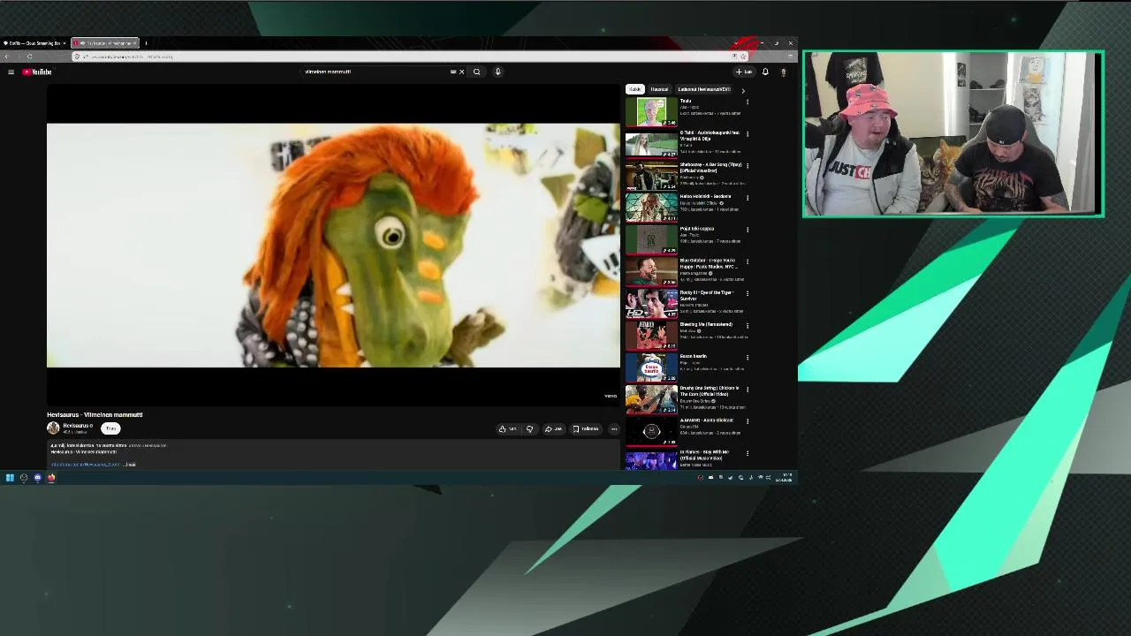The height and width of the screenshot is (636, 1131).
Task: Open the Hevisaurus channel name link
Action: 75,426
